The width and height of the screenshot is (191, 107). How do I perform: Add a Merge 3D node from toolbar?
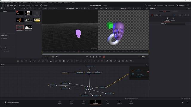tap(119, 61)
